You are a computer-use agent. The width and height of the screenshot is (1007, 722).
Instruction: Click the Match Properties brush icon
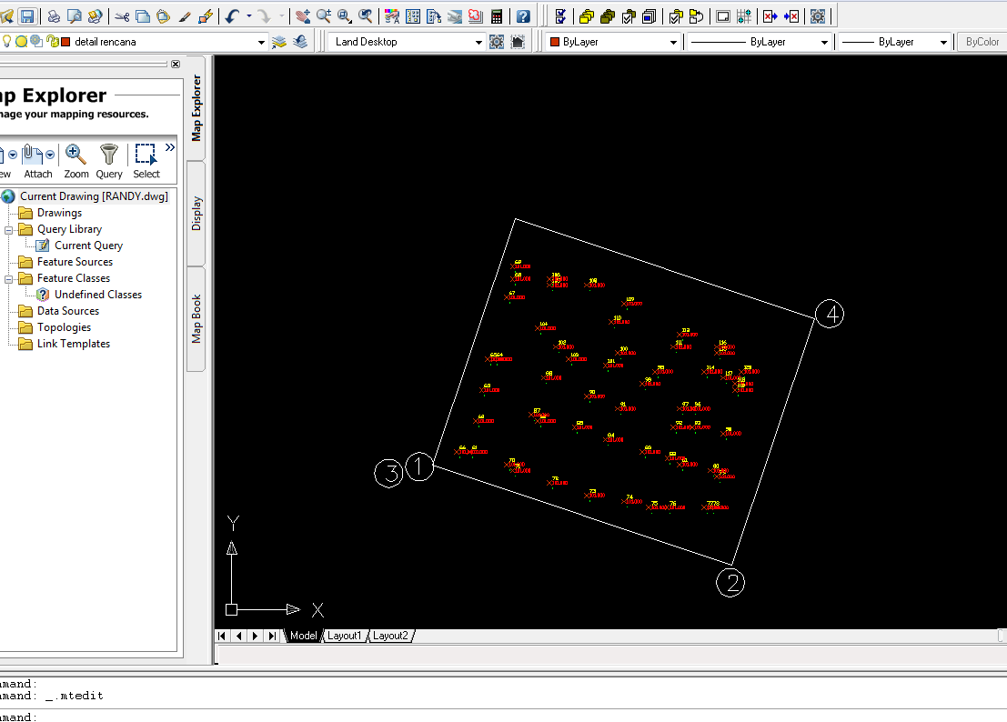click(185, 16)
